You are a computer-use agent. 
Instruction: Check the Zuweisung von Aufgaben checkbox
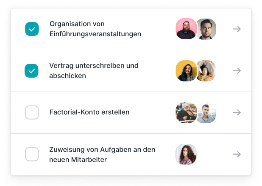pos(32,154)
